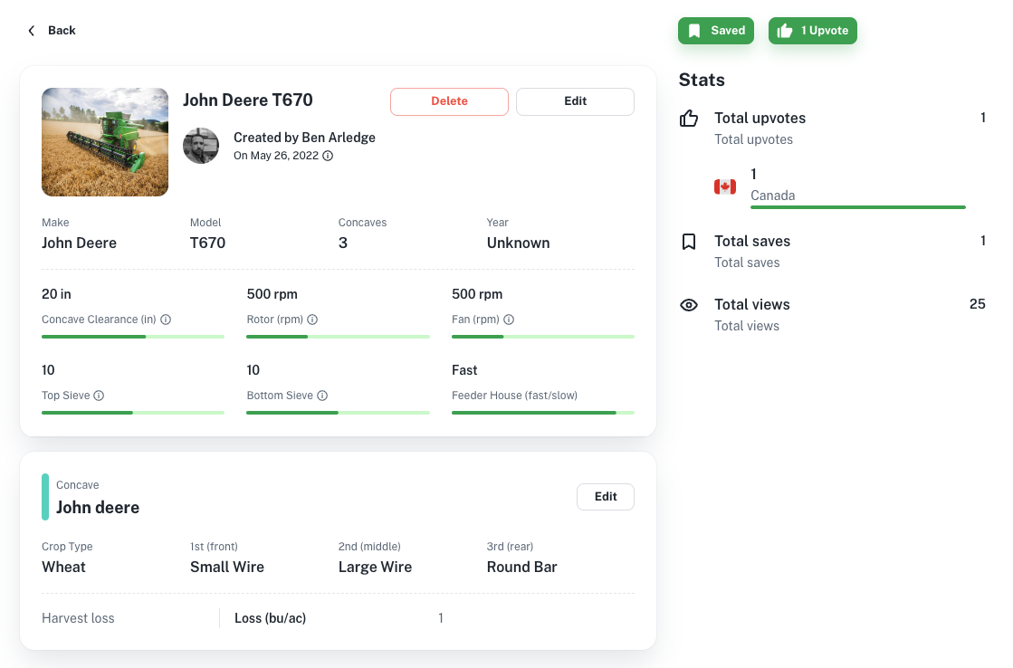This screenshot has width=1013, height=668.
Task: Click the Concave Clearance progress bar
Action: (133, 337)
